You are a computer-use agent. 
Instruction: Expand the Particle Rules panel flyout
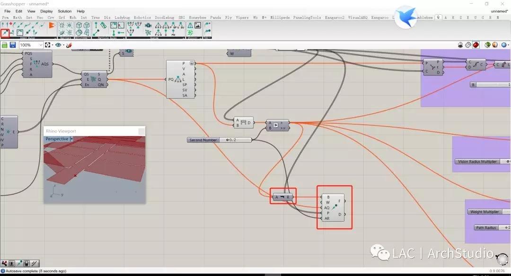[124, 38]
